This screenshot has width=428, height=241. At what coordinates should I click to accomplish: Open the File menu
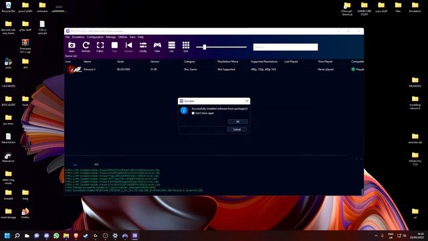[x=68, y=37]
